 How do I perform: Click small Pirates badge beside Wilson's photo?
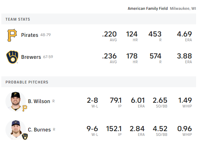point(25,108)
